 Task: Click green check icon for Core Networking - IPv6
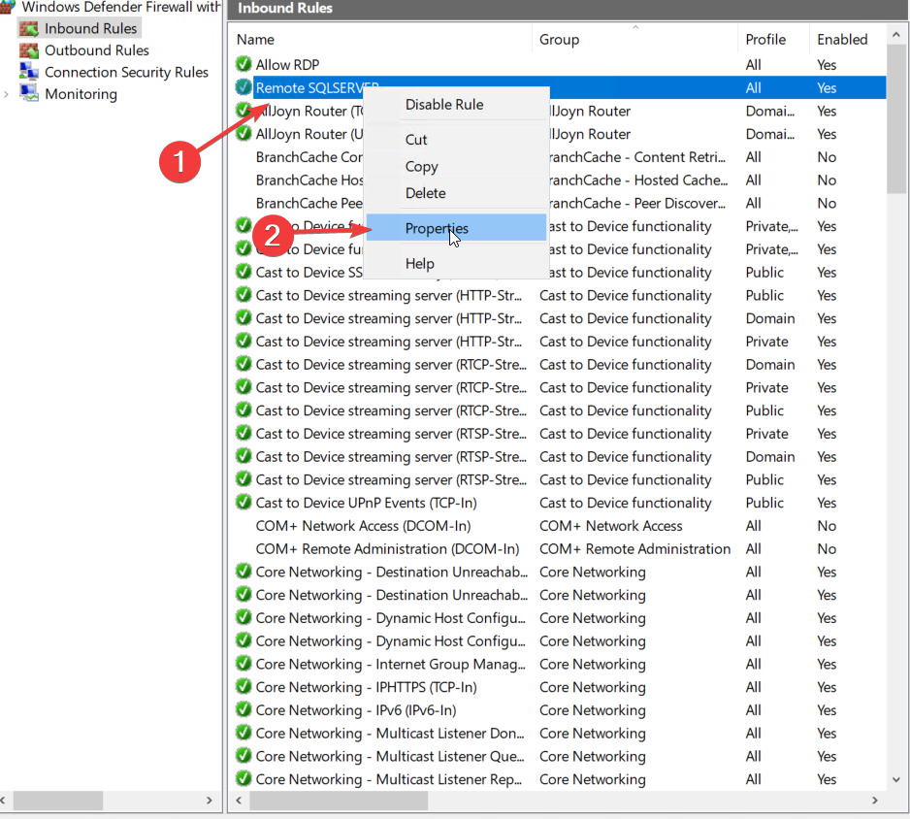pos(244,710)
